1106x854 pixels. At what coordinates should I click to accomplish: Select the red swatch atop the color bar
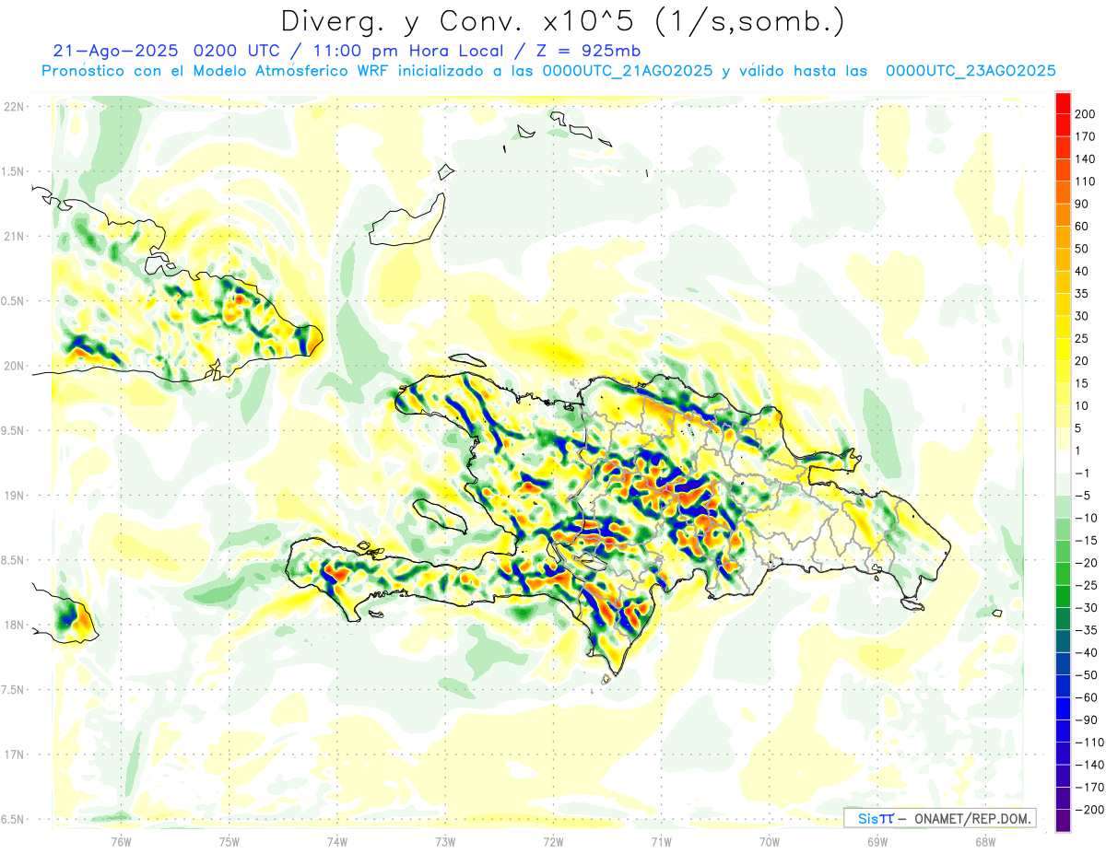[x=1063, y=102]
